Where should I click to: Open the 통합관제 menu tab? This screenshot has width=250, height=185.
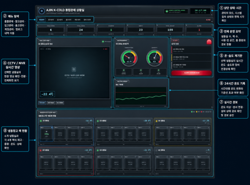point(42,20)
